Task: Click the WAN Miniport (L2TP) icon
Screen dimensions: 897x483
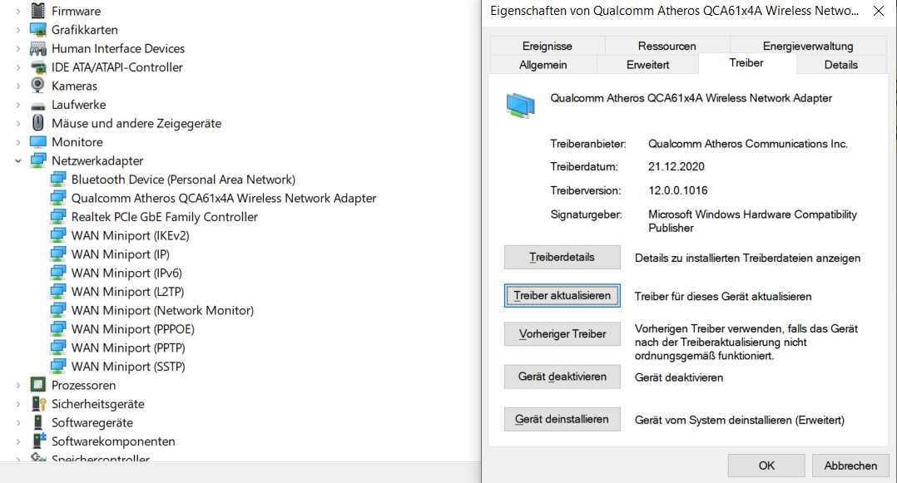Action: tap(57, 292)
